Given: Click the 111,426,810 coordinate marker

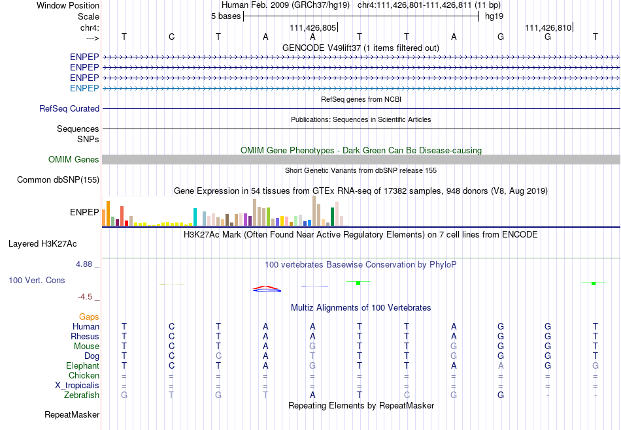Looking at the screenshot, I should (548, 27).
